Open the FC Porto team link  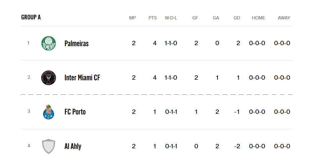pos(75,112)
